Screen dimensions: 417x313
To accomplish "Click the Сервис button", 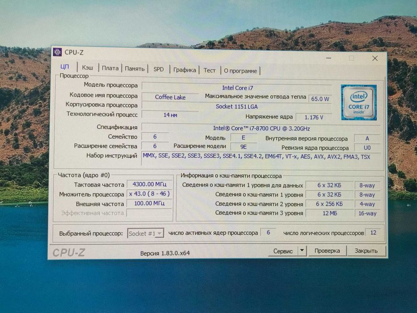I will [283, 251].
